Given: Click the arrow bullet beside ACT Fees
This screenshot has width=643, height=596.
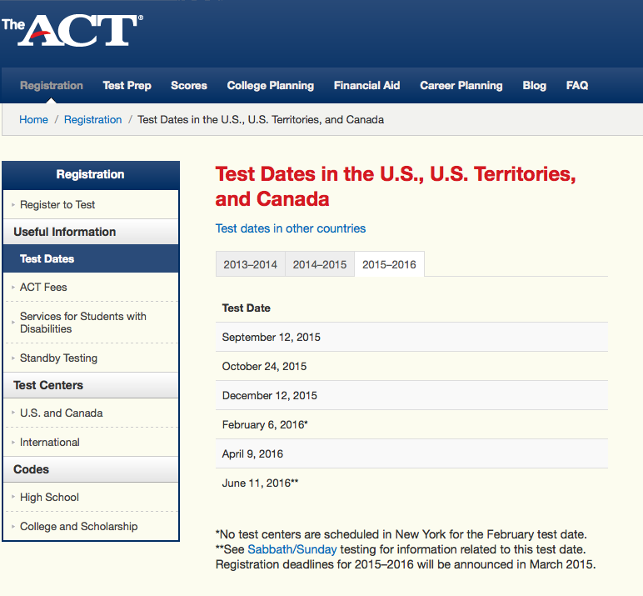Looking at the screenshot, I should coord(13,287).
